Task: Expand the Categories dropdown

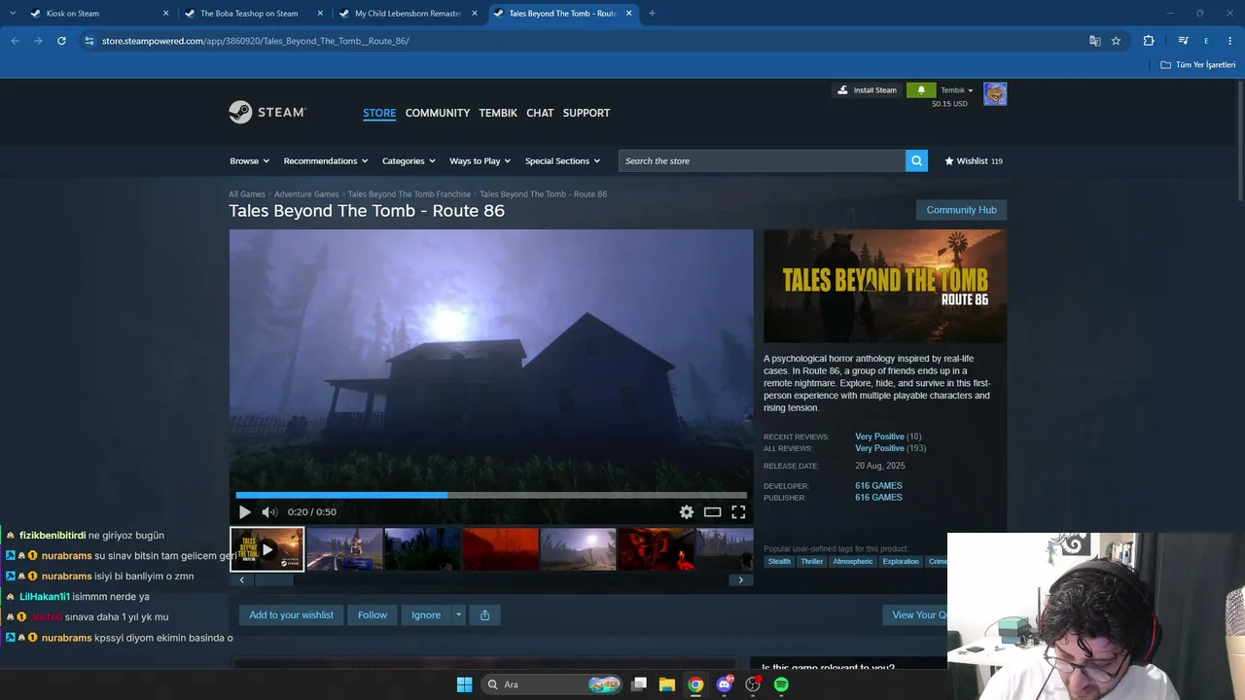Action: coord(409,161)
